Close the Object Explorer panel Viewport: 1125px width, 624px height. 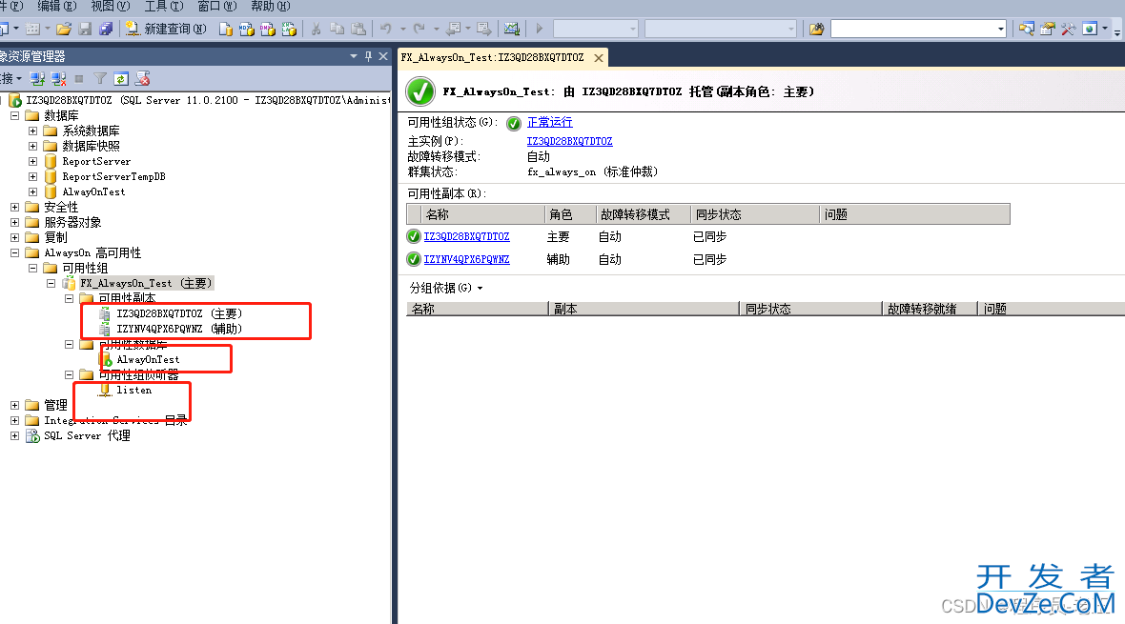click(x=383, y=56)
